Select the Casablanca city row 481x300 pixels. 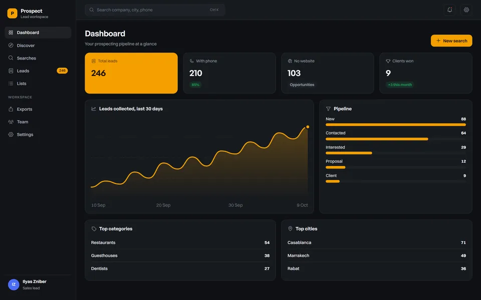tap(377, 242)
